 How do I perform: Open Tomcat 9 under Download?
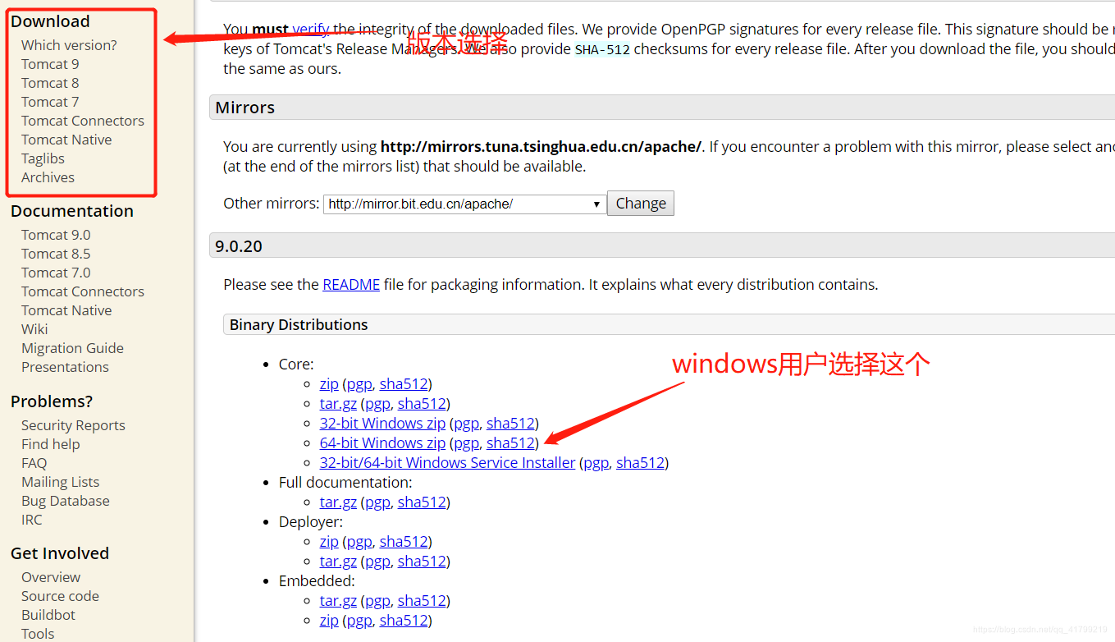coord(50,64)
